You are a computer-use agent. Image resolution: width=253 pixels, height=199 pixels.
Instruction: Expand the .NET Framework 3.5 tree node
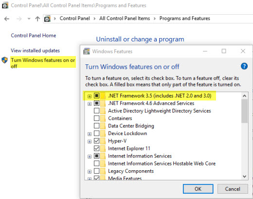[x=90, y=96]
